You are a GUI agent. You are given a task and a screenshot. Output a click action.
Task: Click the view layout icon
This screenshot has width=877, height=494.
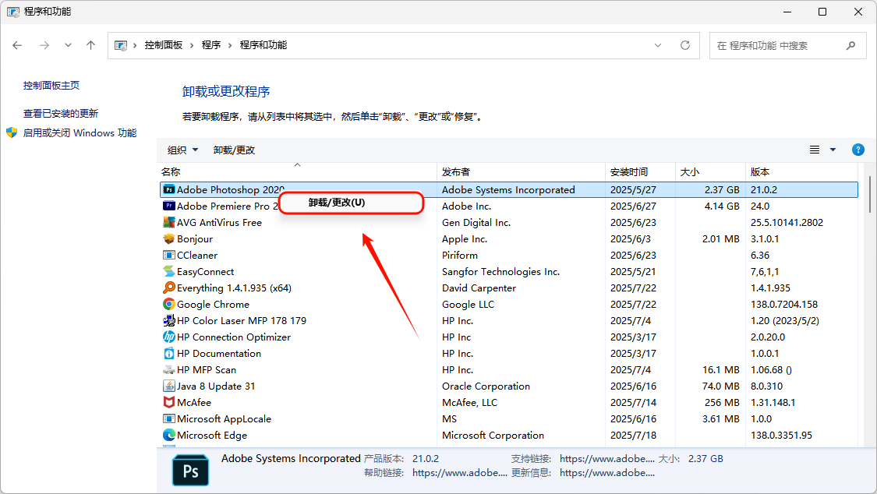coord(815,150)
